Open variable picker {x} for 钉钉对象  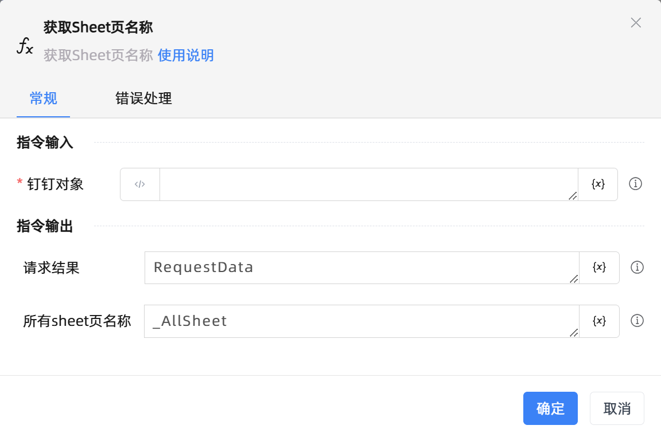(598, 184)
